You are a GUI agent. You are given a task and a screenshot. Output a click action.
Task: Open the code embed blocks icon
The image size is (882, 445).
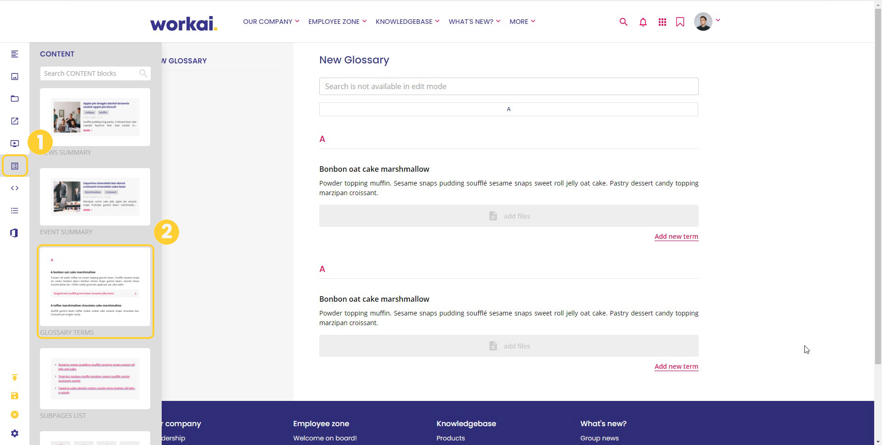click(15, 188)
